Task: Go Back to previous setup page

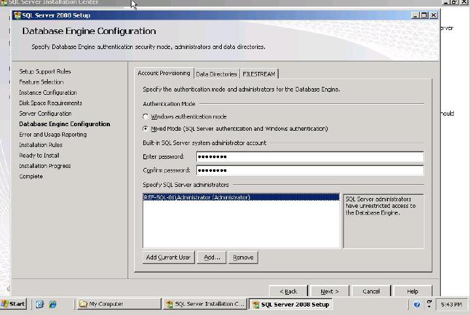Action: (x=288, y=291)
